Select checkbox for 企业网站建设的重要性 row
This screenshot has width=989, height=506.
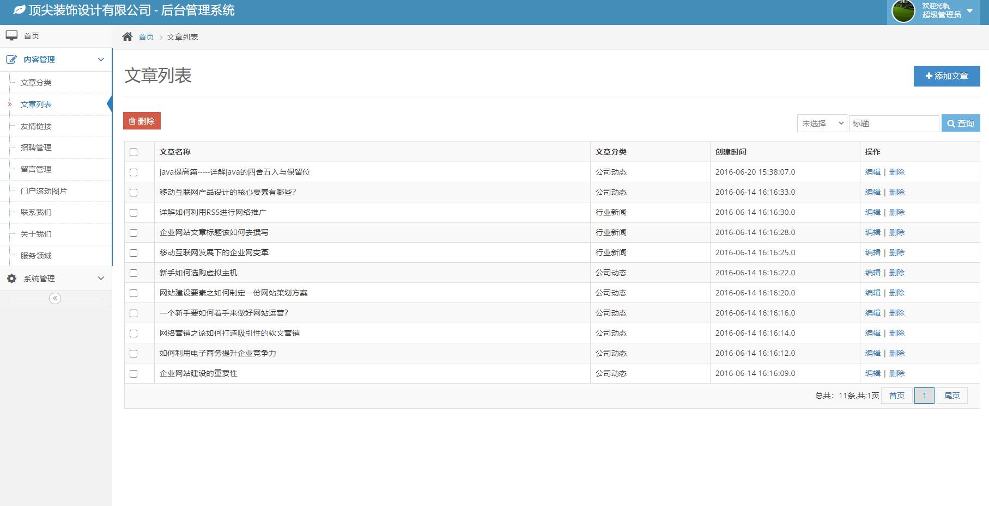tap(134, 374)
